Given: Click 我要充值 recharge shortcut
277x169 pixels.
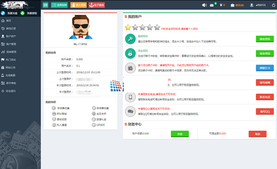Looking at the screenshot, I should [10, 13].
